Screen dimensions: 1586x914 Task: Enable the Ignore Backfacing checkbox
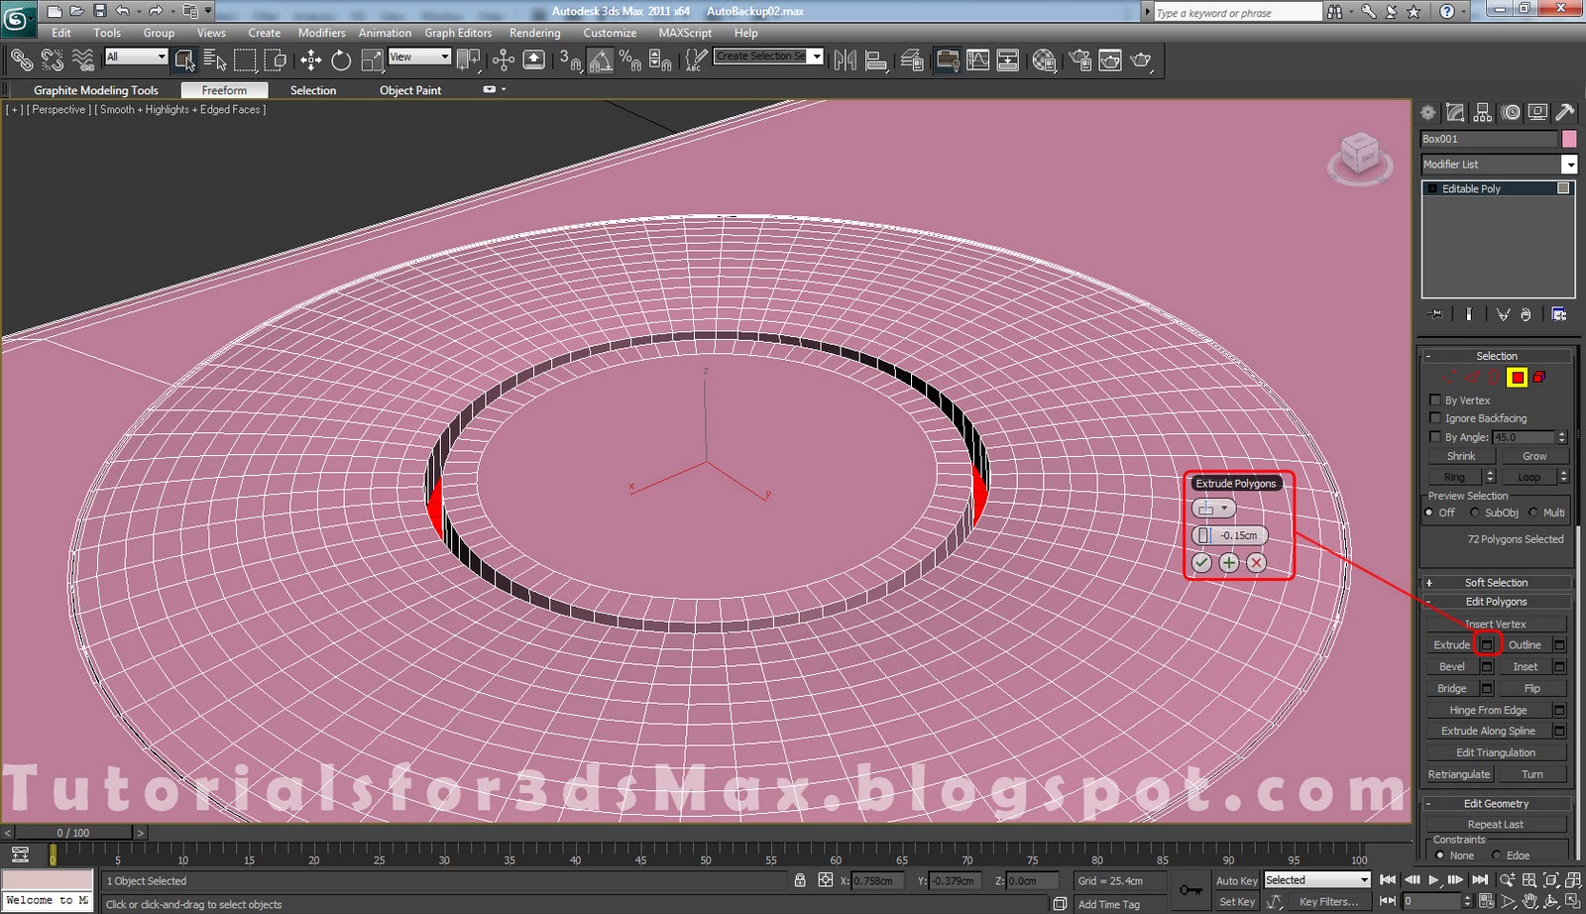pos(1434,417)
